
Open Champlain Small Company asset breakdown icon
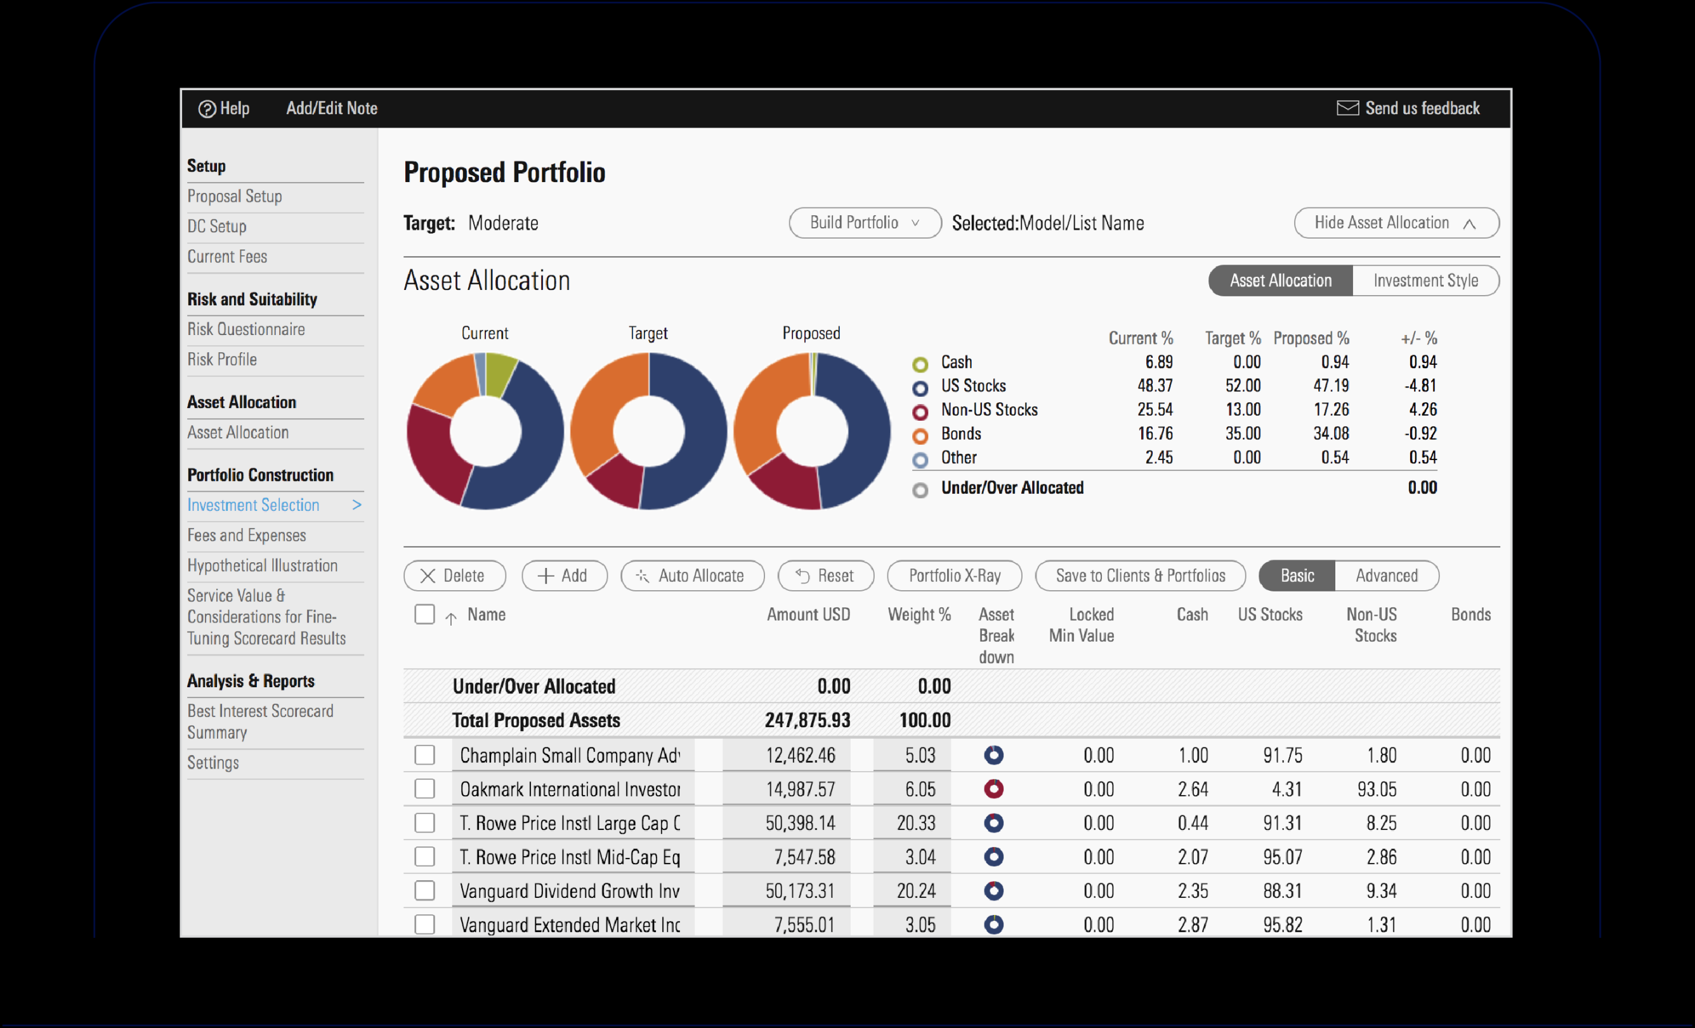pos(993,755)
